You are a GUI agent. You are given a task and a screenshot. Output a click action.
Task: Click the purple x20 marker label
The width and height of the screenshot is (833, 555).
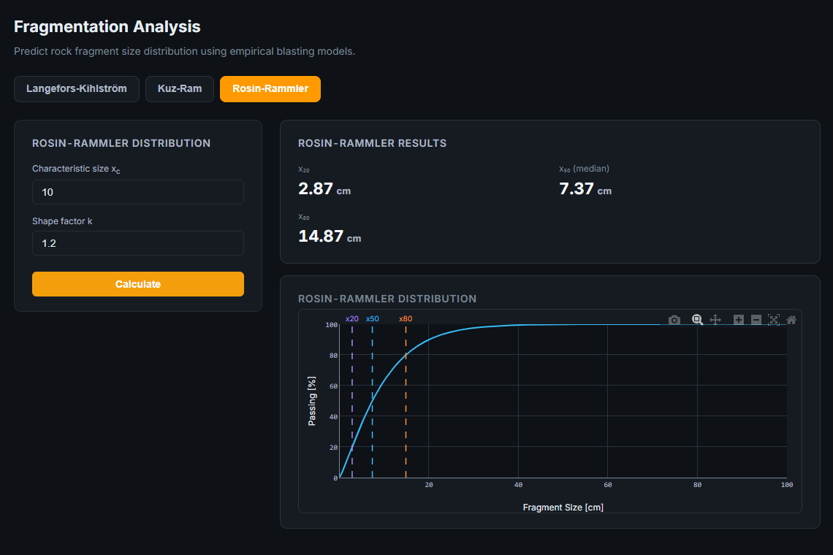tap(351, 318)
